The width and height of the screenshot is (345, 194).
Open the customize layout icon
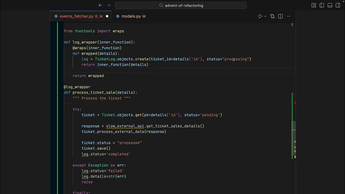pos(314,5)
